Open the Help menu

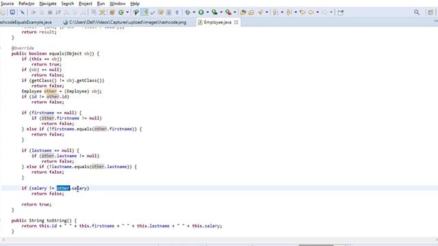(135, 3)
